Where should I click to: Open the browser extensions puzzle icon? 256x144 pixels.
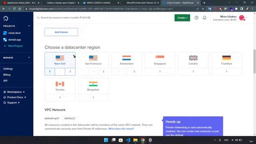click(236, 9)
